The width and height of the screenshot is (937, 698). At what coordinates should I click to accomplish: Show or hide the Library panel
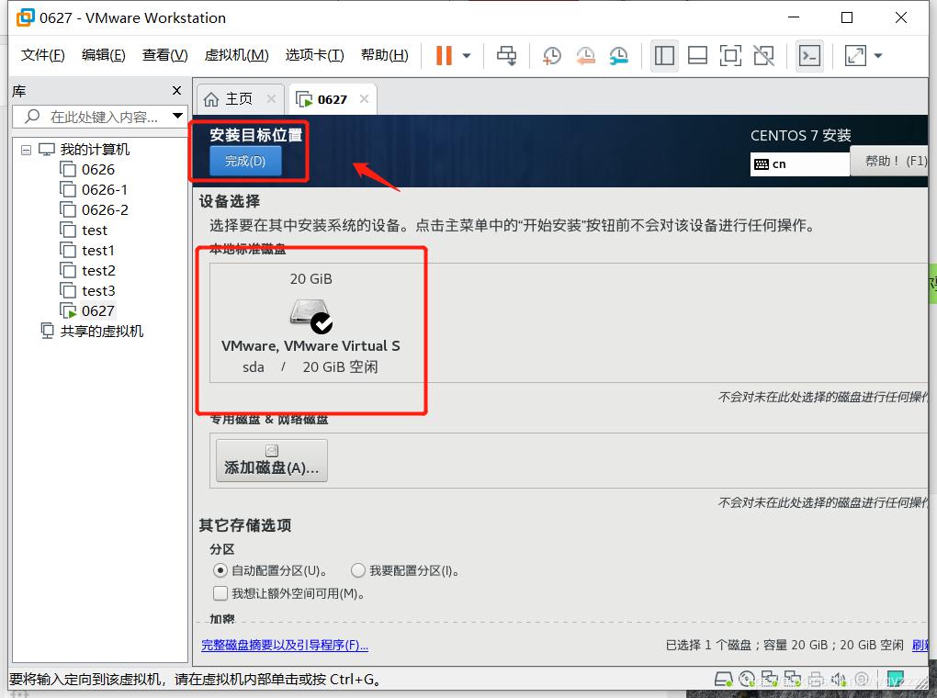pos(663,56)
